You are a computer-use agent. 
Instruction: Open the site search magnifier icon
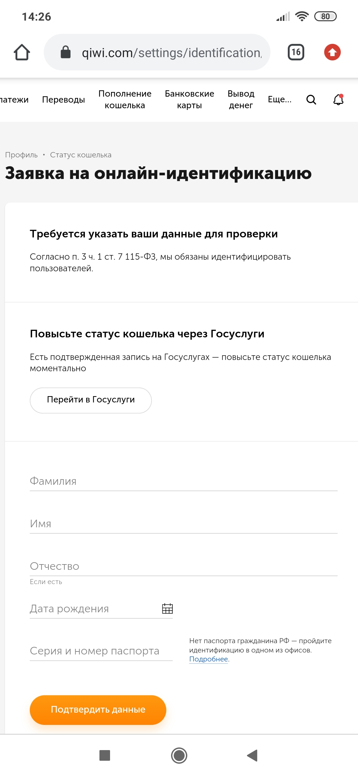pos(311,100)
